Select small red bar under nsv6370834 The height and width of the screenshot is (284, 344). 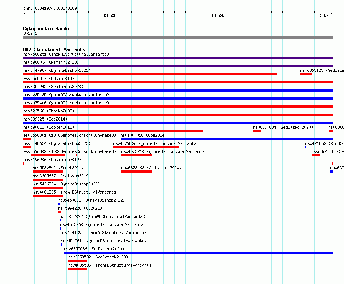[x=257, y=131]
